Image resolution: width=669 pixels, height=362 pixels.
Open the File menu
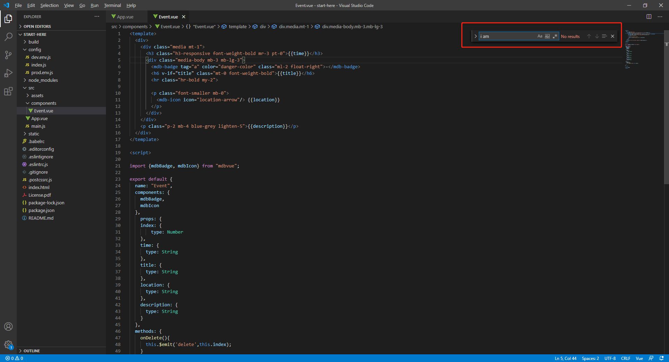[x=18, y=5]
